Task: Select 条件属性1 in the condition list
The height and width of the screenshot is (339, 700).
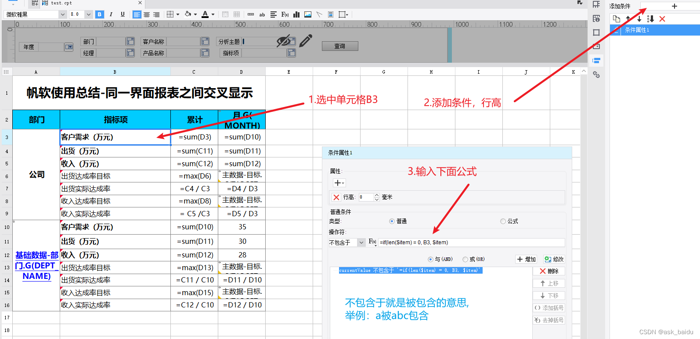Action: (655, 30)
